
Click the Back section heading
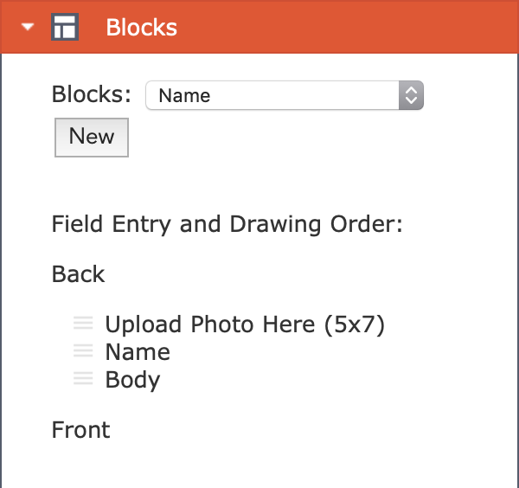pyautogui.click(x=78, y=274)
